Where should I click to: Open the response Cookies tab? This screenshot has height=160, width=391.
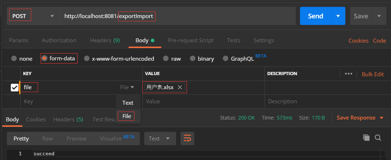36,120
